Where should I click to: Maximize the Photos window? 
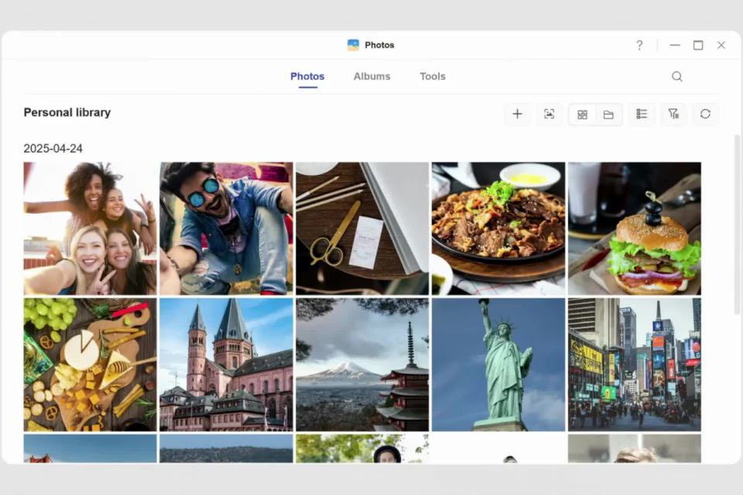point(698,46)
